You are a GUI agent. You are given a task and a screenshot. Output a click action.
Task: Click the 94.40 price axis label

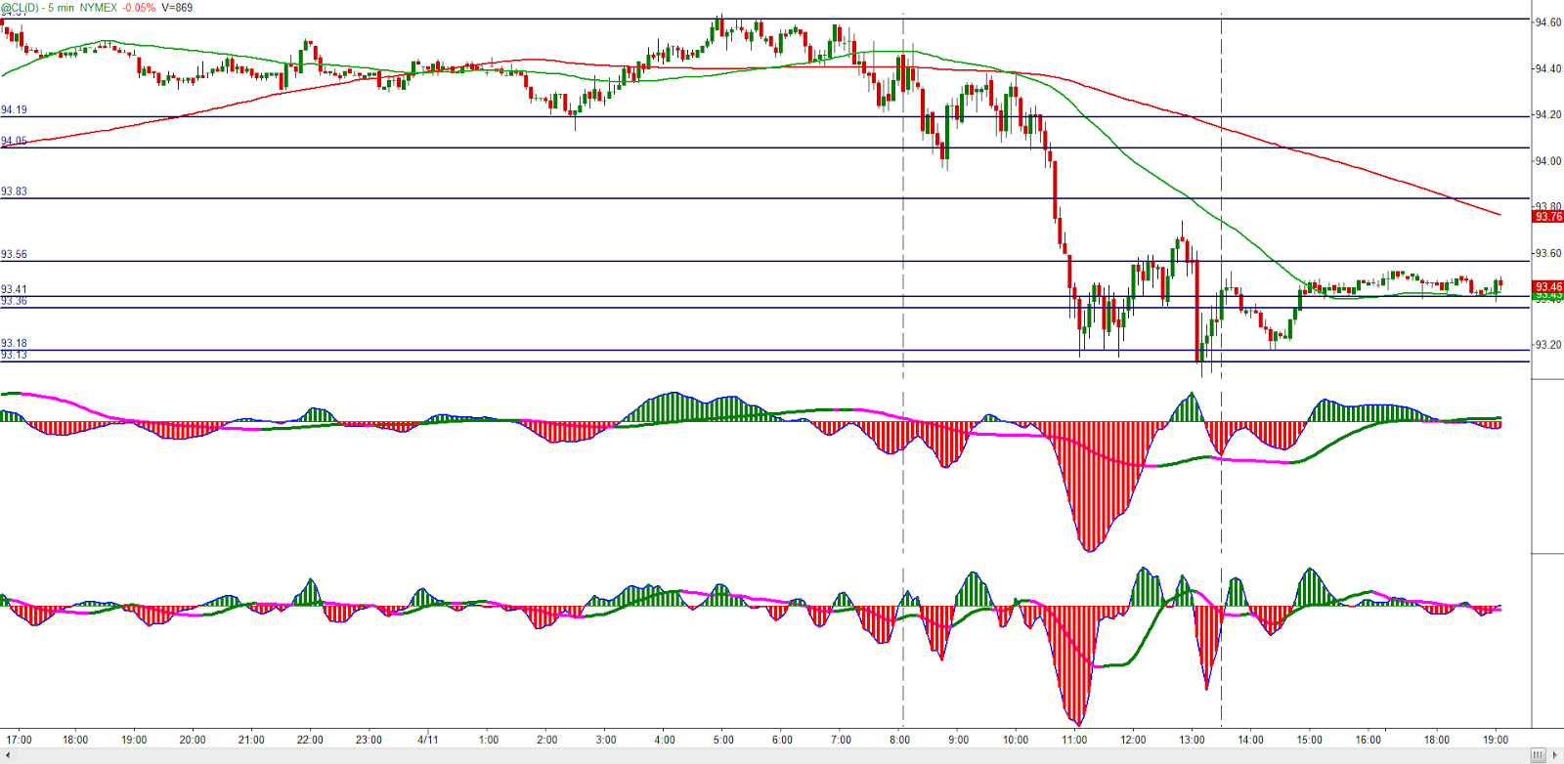pos(1548,68)
